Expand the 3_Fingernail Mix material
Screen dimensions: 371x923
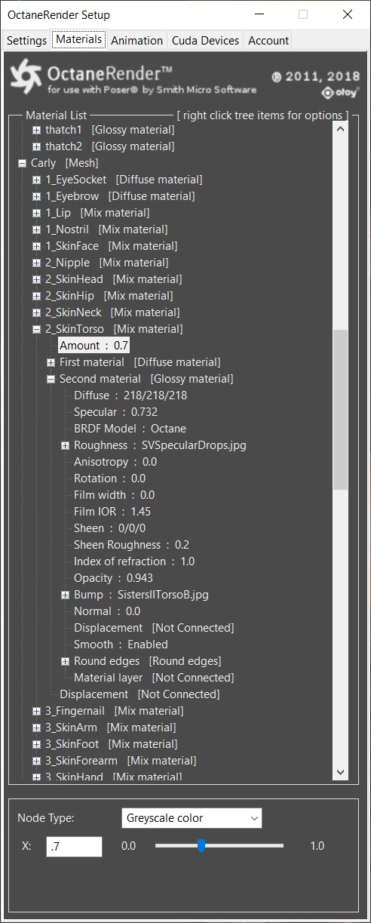37,711
